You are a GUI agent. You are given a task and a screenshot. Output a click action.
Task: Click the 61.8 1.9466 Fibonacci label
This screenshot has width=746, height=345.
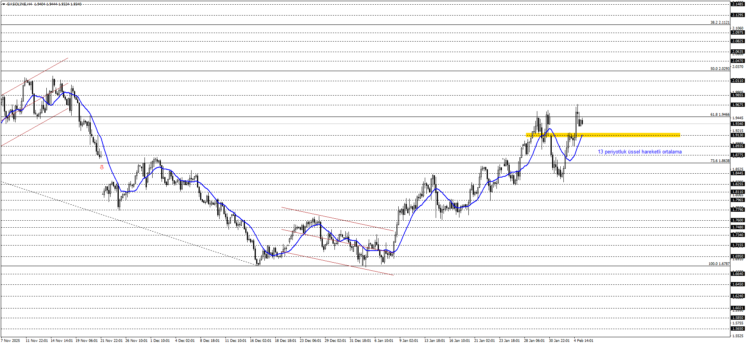click(720, 115)
